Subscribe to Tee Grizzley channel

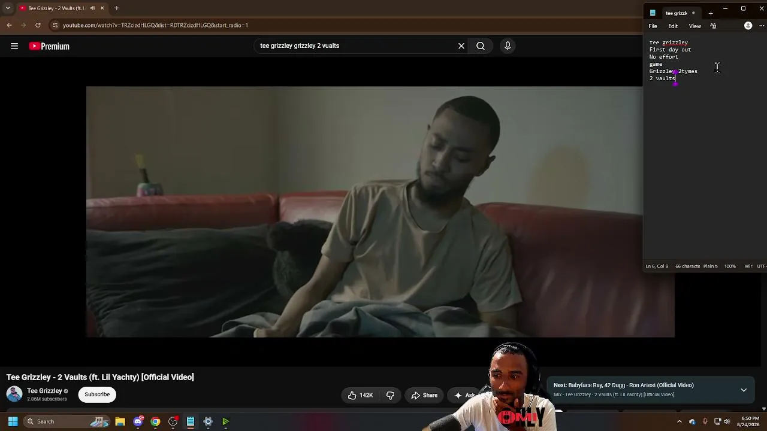click(97, 394)
